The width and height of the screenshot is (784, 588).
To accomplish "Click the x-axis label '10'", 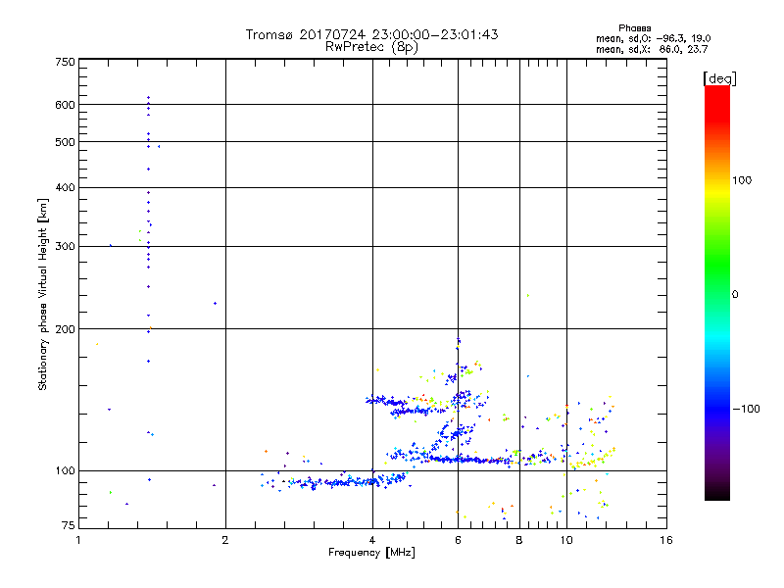I will [566, 540].
